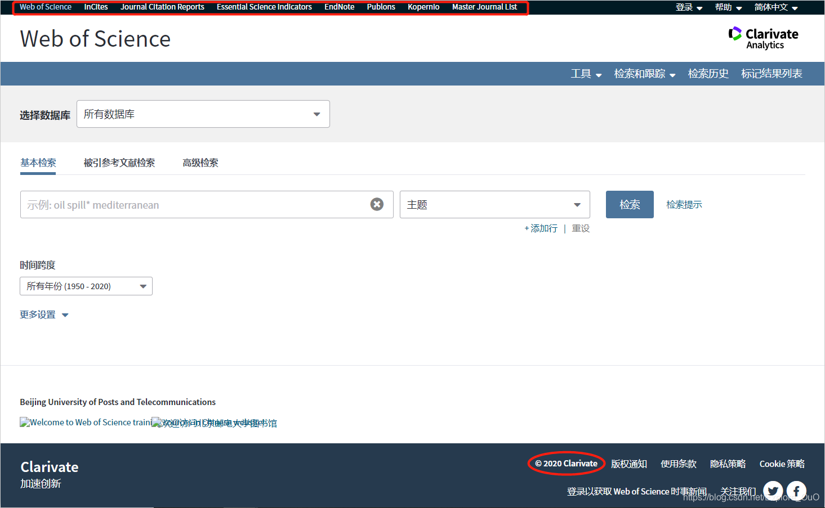The width and height of the screenshot is (825, 508).
Task: Open the 所有数据库 database dropdown
Action: point(203,114)
